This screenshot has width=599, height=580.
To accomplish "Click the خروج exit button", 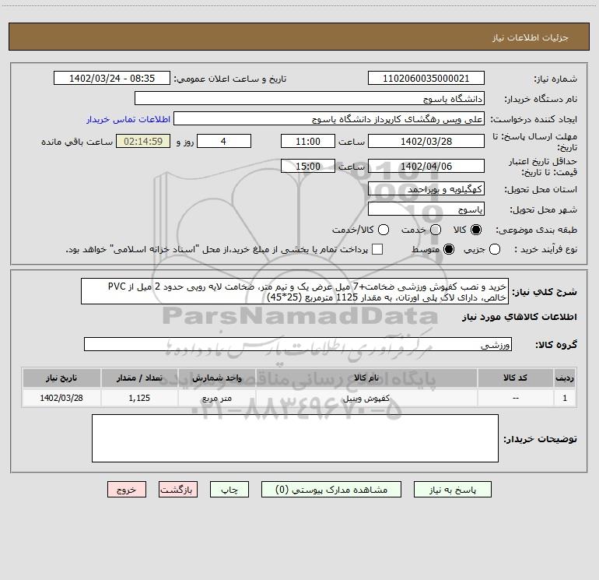I will tap(127, 490).
